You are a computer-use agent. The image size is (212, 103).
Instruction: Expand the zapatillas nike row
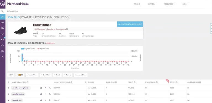pyautogui.click(x=8, y=100)
